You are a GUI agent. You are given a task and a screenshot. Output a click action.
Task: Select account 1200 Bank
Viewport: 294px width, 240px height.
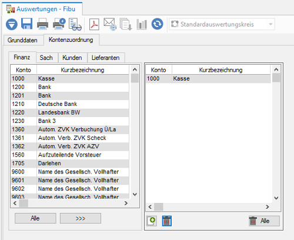pos(70,87)
